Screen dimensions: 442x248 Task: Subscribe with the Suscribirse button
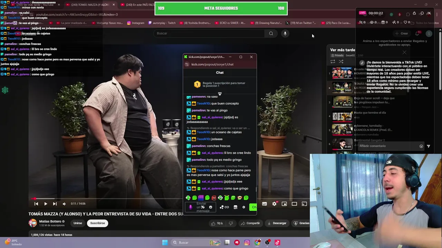tap(97, 223)
